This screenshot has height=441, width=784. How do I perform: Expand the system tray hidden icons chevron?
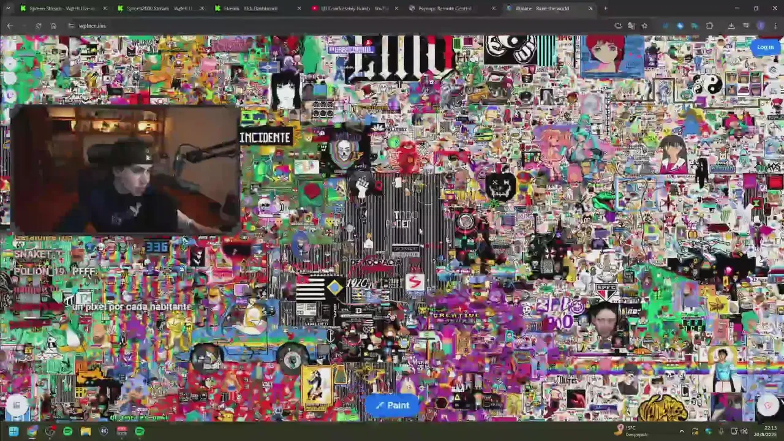pos(682,431)
